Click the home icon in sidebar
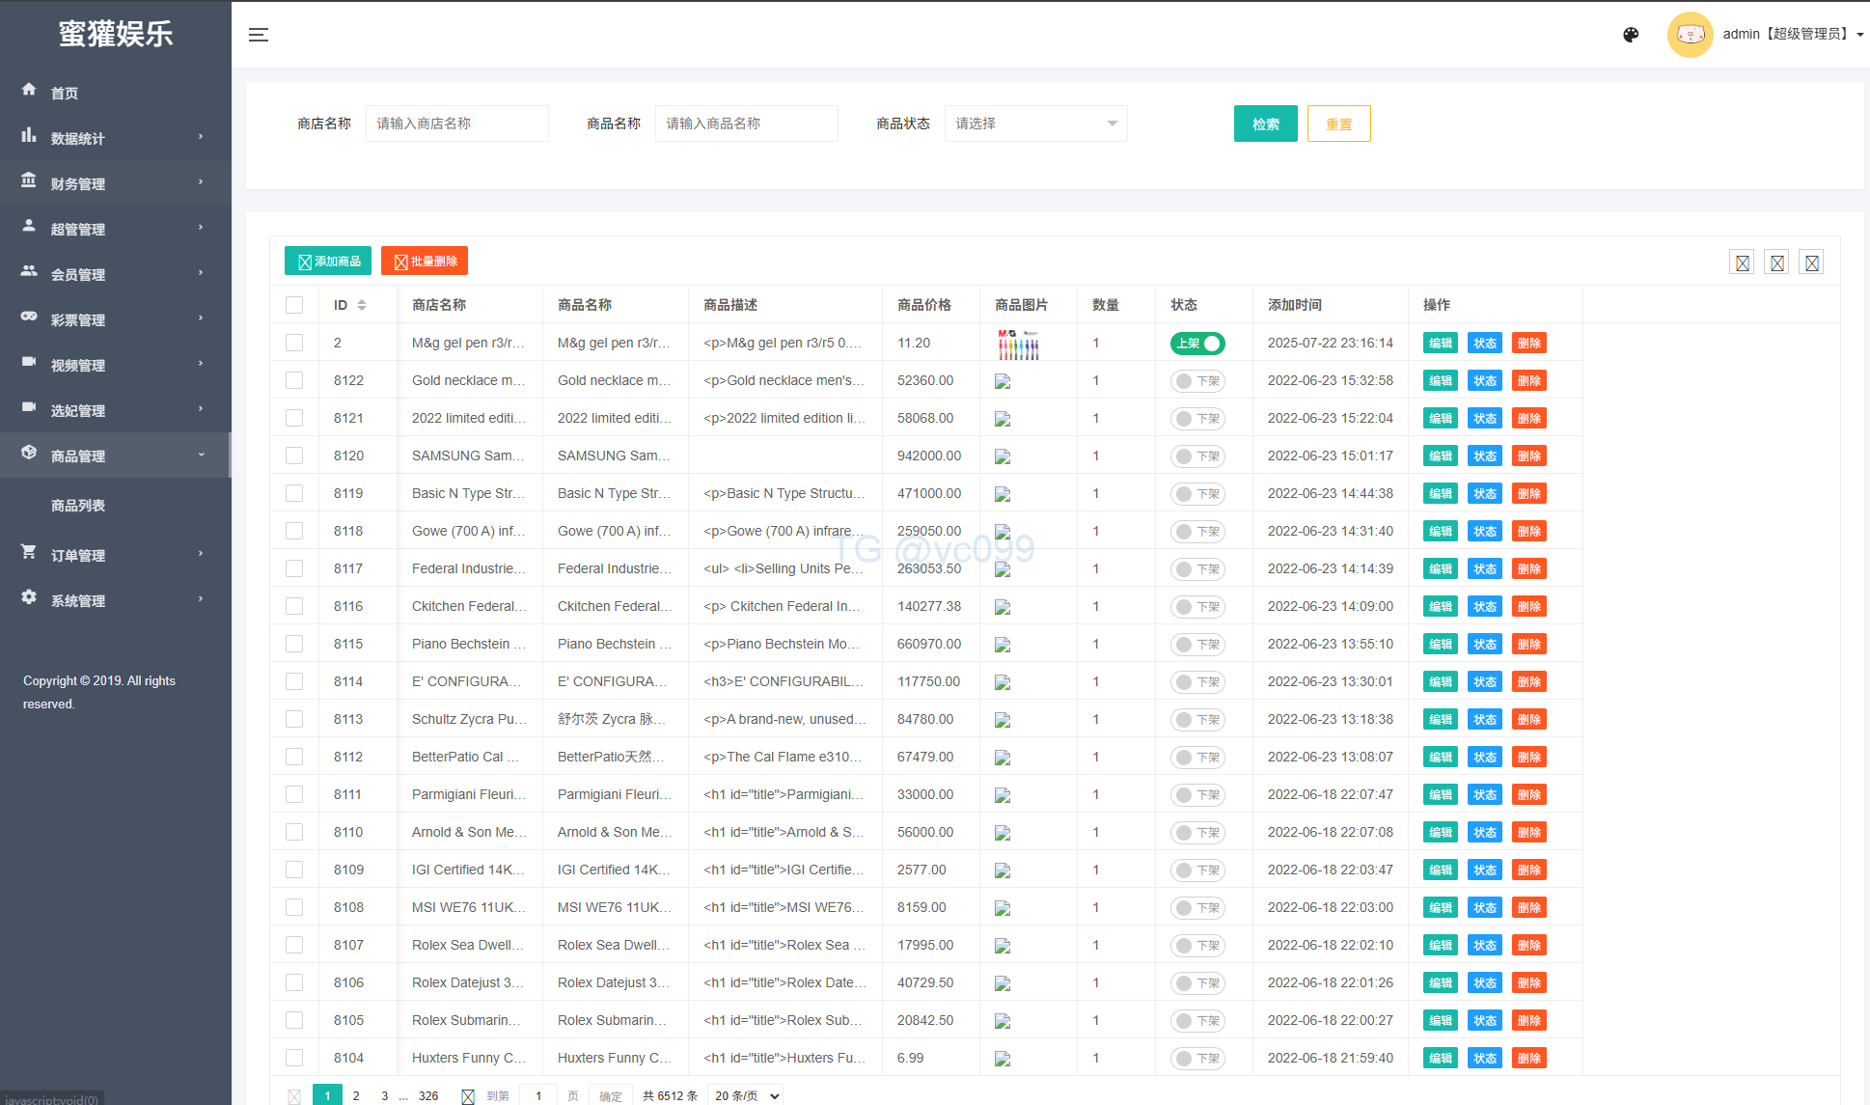This screenshot has width=1870, height=1105. click(29, 90)
